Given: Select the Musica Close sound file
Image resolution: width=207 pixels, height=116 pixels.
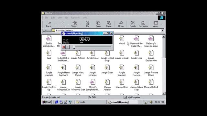Looking at the screenshot, I should click(122, 84).
